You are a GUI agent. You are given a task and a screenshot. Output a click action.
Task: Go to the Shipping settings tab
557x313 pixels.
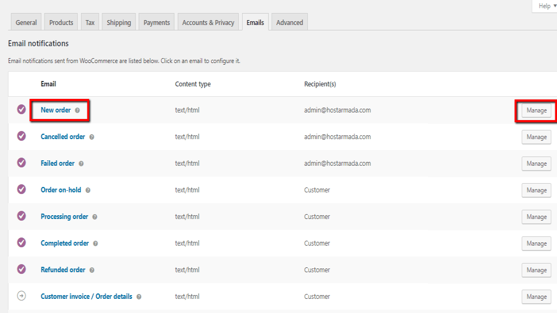tap(119, 22)
